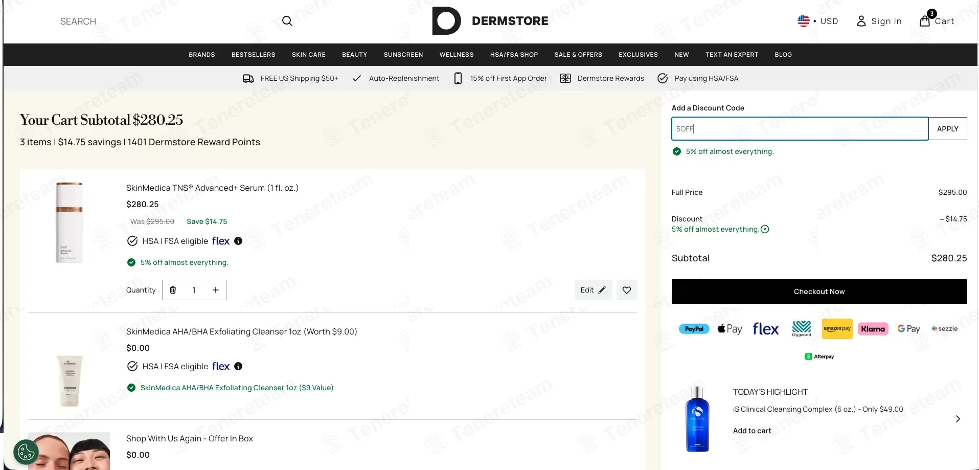Click the search magnifier icon
The height and width of the screenshot is (470, 979).
tap(287, 21)
